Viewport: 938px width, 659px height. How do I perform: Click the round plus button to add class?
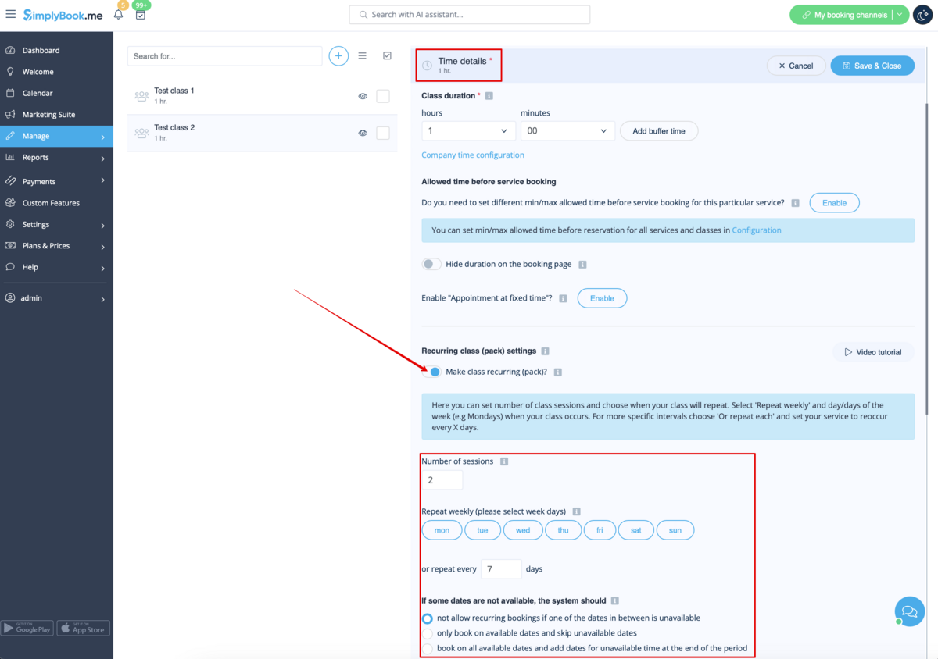(338, 56)
